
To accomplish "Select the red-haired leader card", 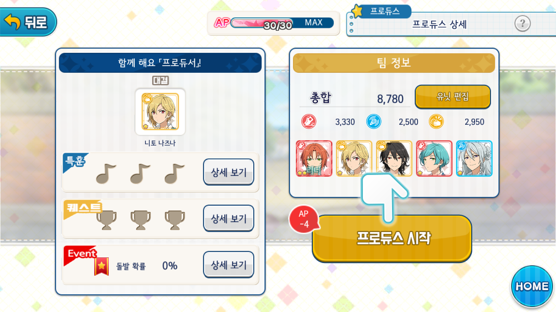I will pyautogui.click(x=314, y=158).
